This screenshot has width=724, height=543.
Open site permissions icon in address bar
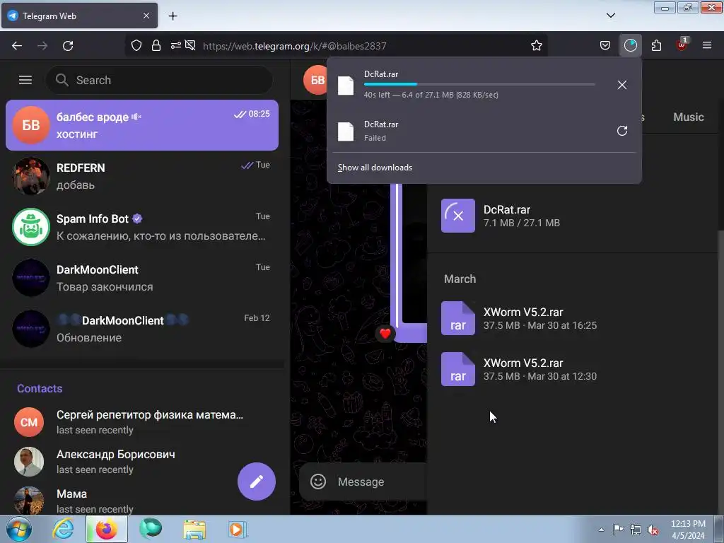point(176,46)
